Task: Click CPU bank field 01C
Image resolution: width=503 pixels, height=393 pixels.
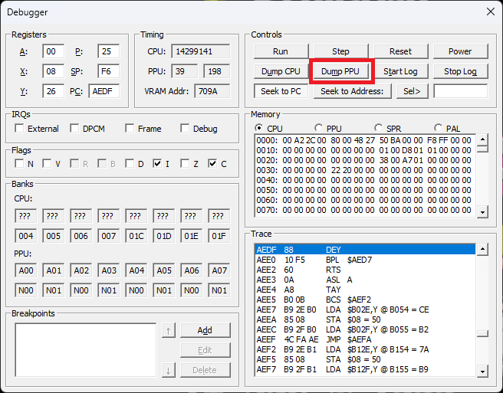Action: (136, 236)
